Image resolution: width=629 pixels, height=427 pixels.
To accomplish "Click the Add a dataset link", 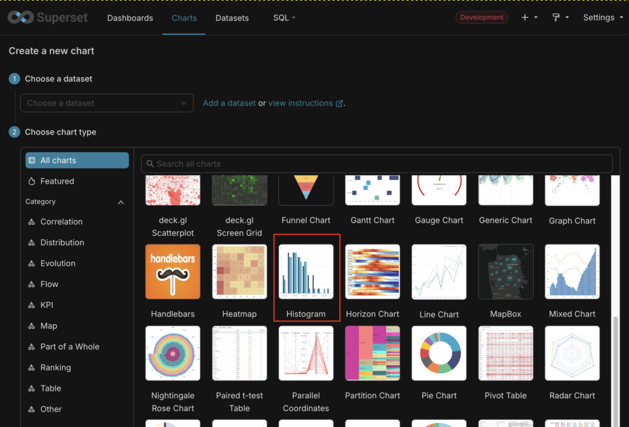I will (x=229, y=103).
